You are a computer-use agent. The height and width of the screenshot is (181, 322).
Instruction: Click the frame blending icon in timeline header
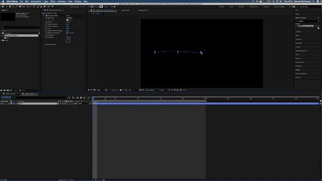tap(81, 98)
